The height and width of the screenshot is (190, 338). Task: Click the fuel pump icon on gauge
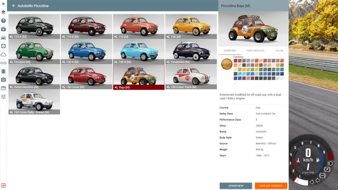pos(318,160)
